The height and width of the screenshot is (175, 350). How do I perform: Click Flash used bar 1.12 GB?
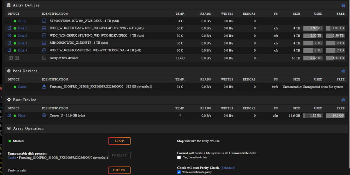tap(313, 115)
